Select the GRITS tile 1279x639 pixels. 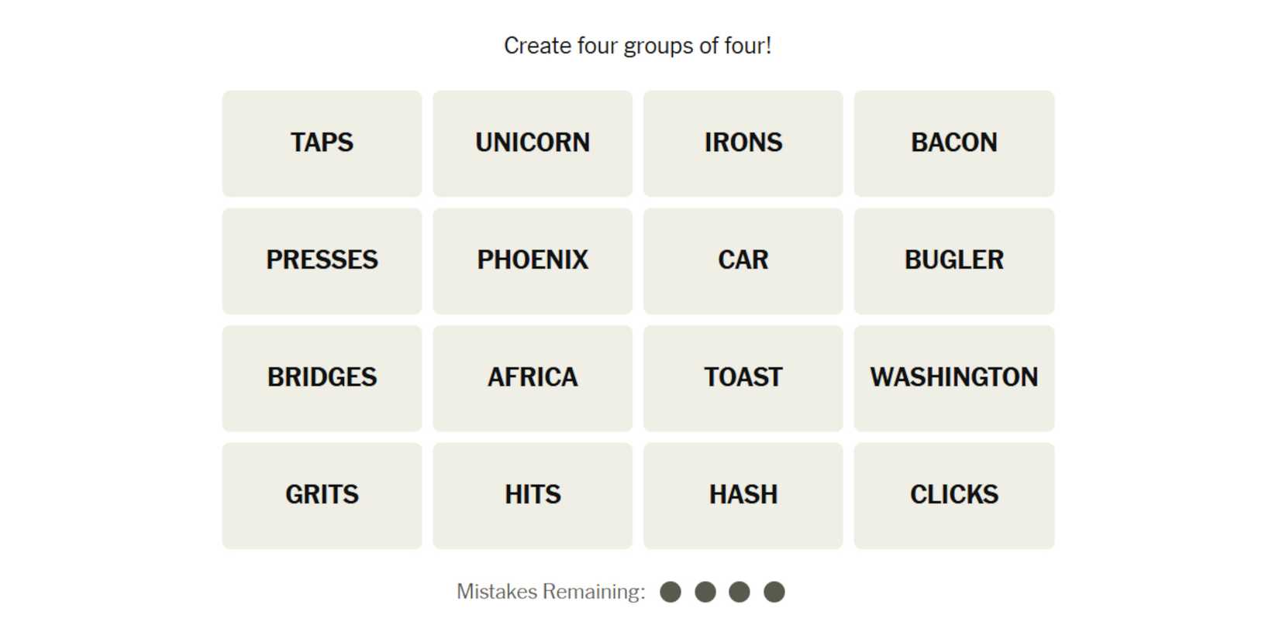322,495
